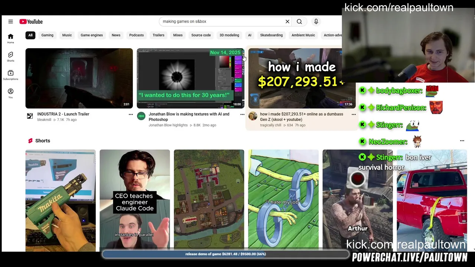Click tragically chill channel name
The width and height of the screenshot is (475, 267).
tap(271, 125)
